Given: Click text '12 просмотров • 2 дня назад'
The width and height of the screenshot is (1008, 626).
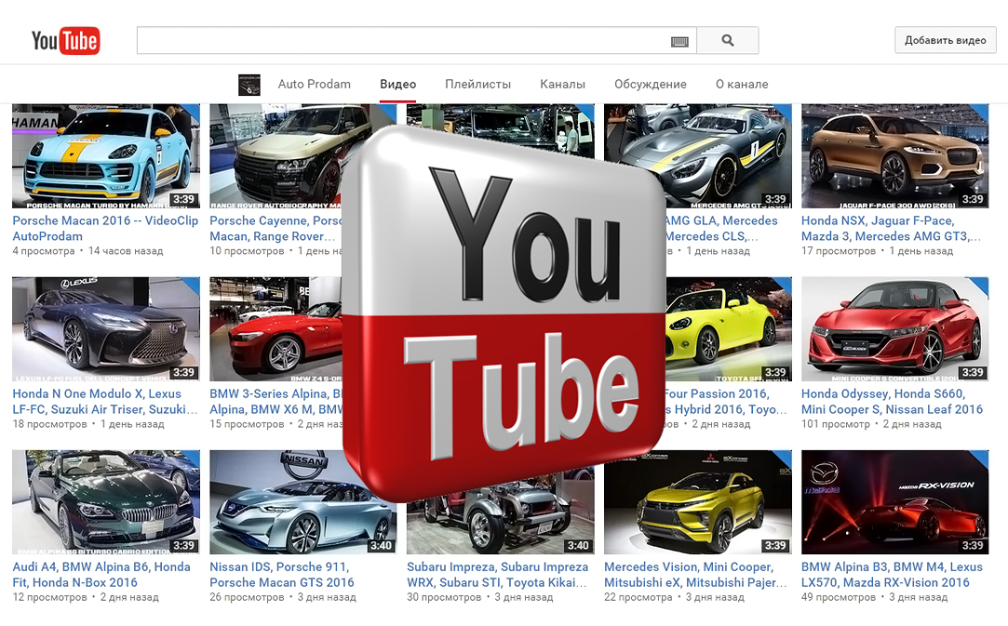Looking at the screenshot, I should click(86, 596).
